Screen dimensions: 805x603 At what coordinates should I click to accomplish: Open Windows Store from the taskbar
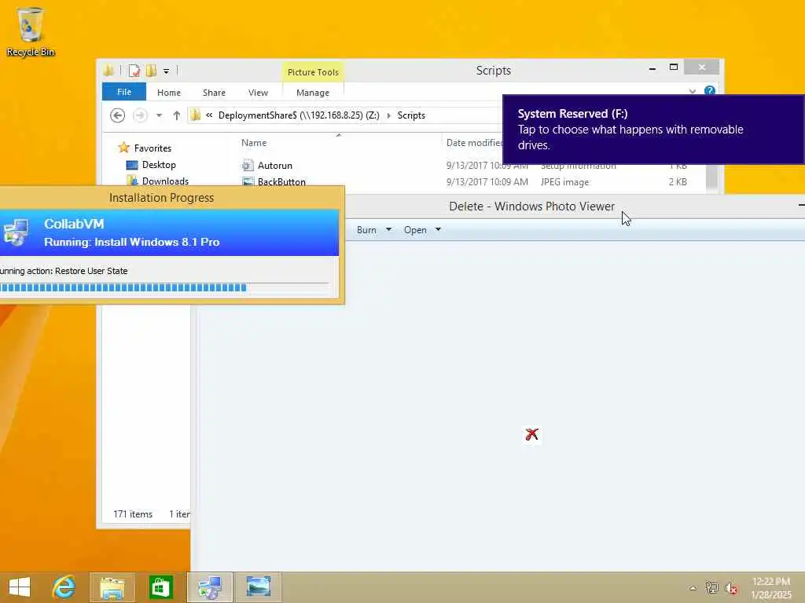(x=160, y=587)
